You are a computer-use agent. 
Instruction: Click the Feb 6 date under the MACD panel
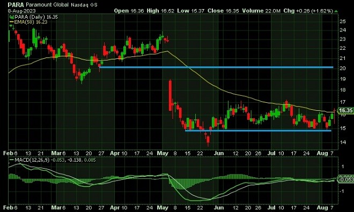pos(10,208)
